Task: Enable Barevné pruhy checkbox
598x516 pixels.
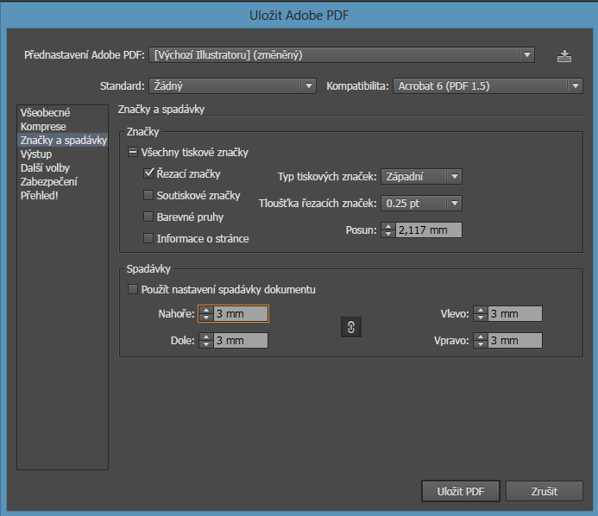Action: [149, 217]
